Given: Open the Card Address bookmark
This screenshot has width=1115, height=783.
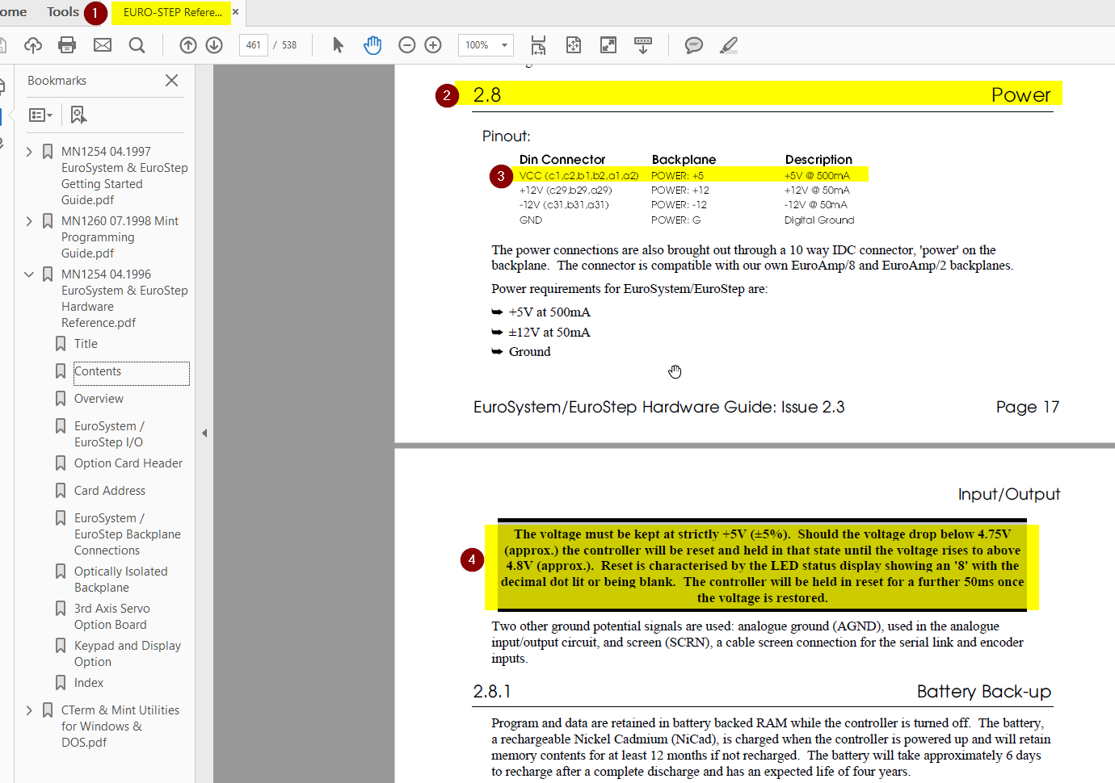Looking at the screenshot, I should click(110, 491).
